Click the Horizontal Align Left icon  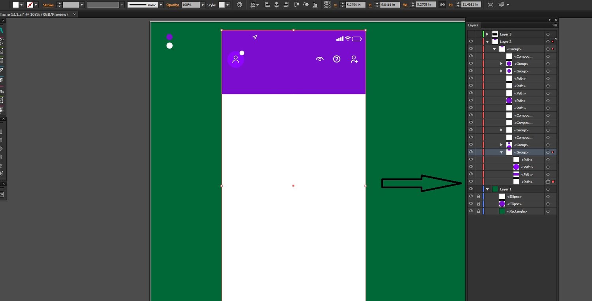pos(267,5)
